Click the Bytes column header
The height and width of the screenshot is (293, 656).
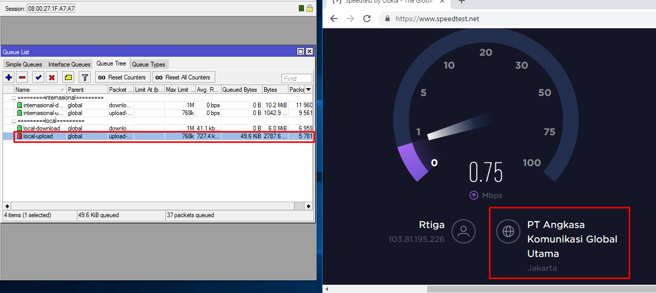[275, 90]
